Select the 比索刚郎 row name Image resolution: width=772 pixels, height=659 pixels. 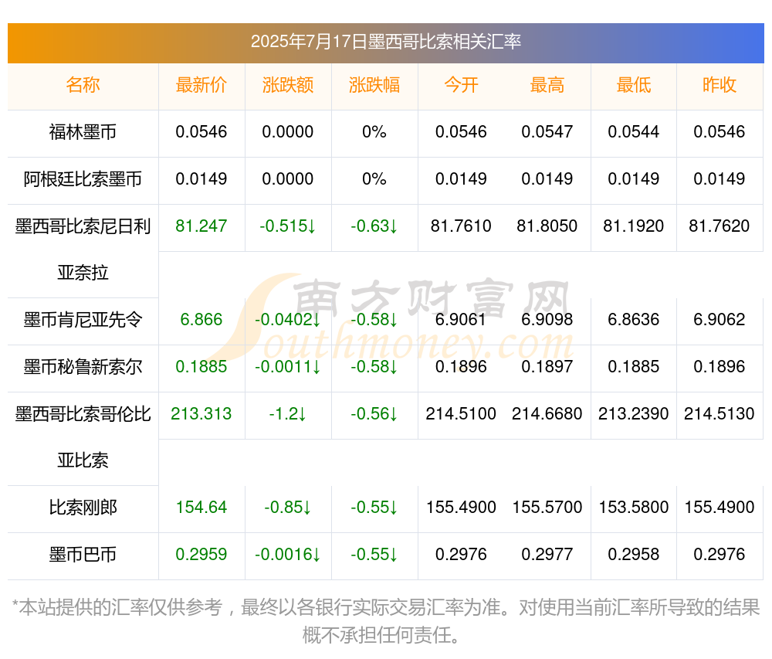(83, 508)
